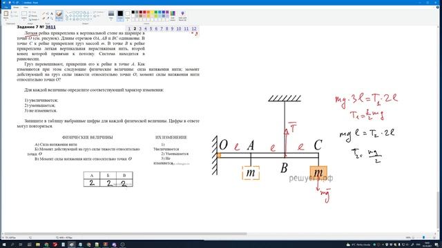Open the Select options dropdown
This screenshot has width=442, height=248.
coord(24,19)
